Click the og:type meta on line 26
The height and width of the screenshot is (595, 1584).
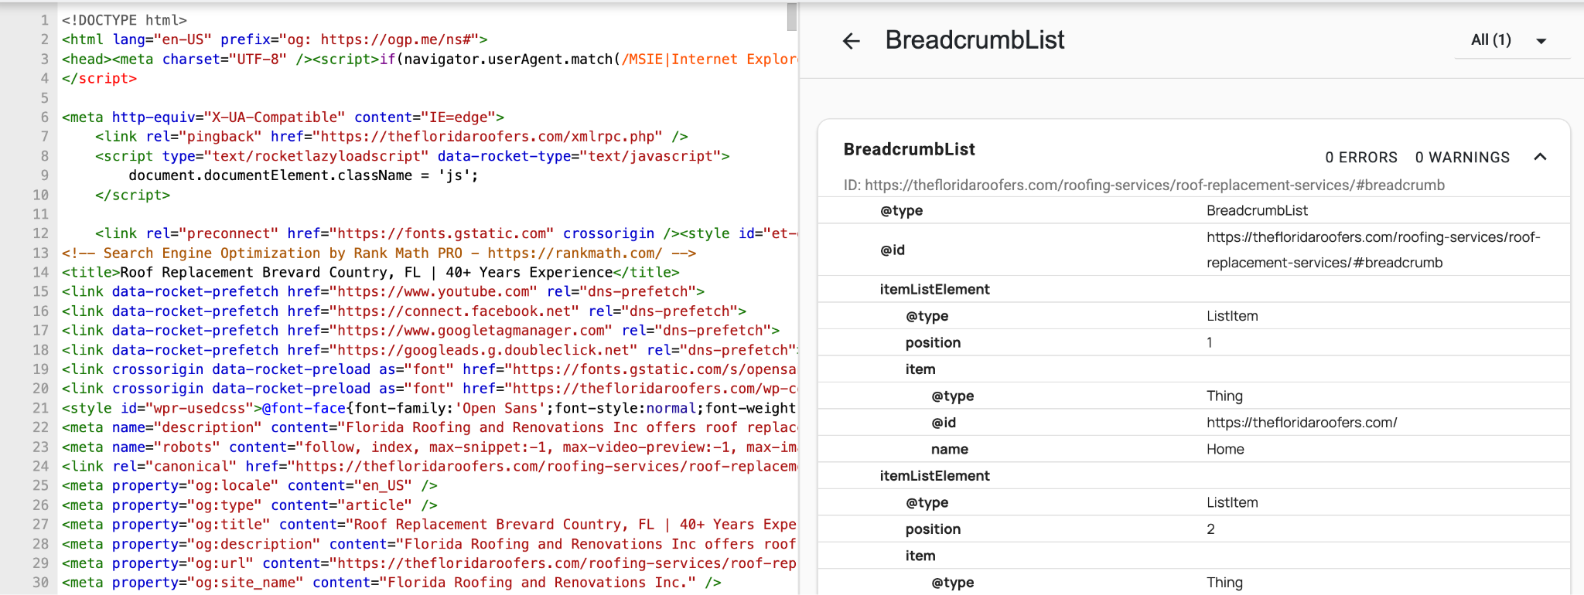(250, 505)
